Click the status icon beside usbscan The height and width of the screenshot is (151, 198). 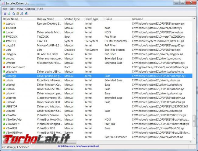[4, 102]
